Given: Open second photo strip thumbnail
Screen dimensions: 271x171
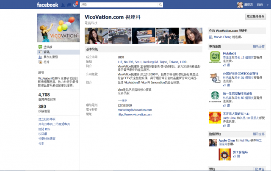Looking at the screenshot, I should 120,36.
